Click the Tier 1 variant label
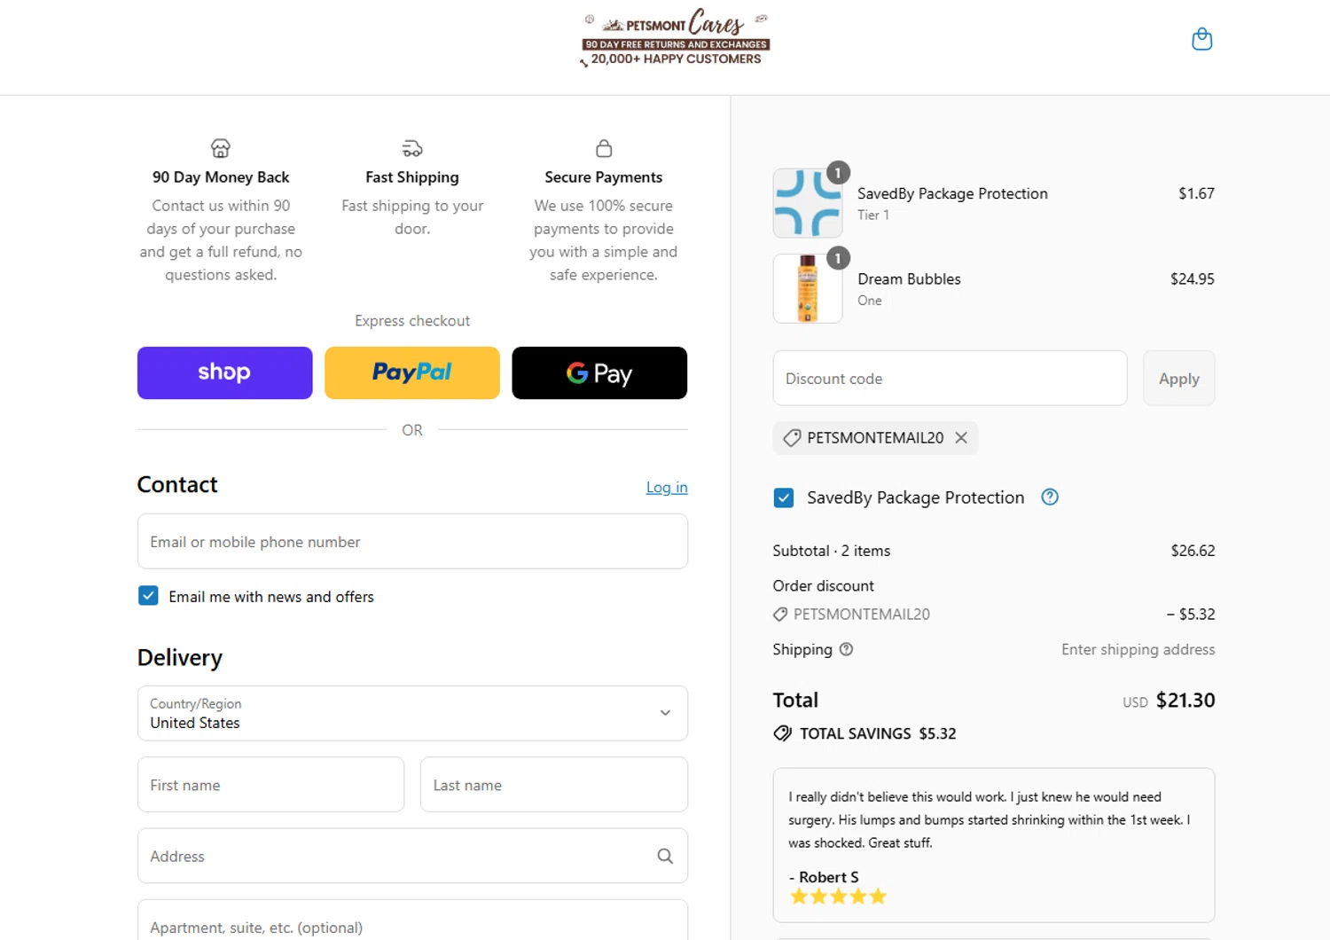Viewport: 1330px width, 940px height. (873, 215)
